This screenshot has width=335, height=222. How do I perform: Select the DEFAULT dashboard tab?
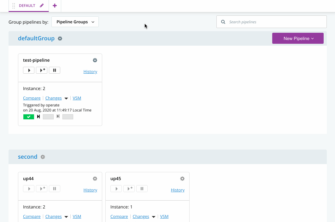(27, 6)
